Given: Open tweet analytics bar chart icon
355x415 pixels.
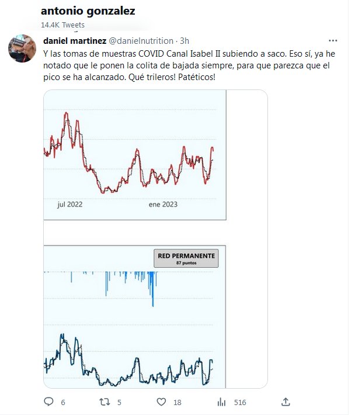Looking at the screenshot, I should point(221,402).
